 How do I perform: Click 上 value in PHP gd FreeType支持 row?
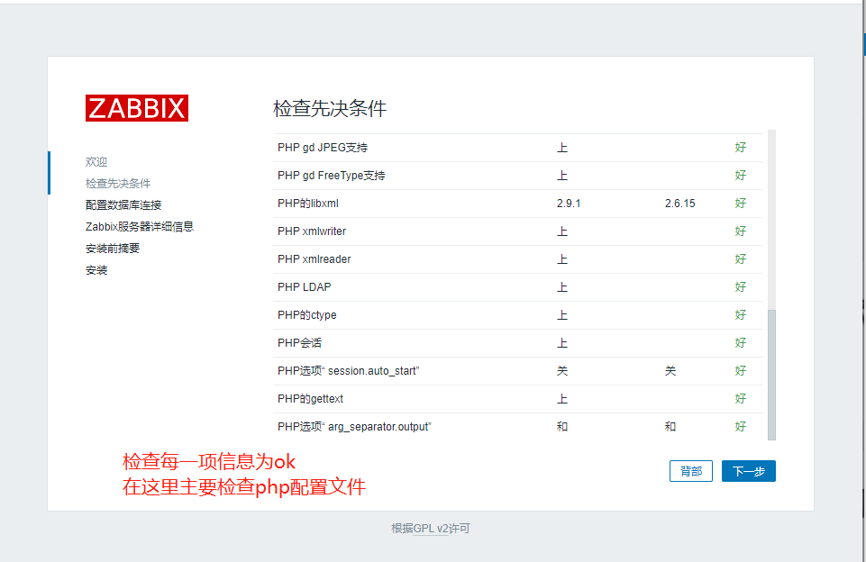[x=562, y=176]
